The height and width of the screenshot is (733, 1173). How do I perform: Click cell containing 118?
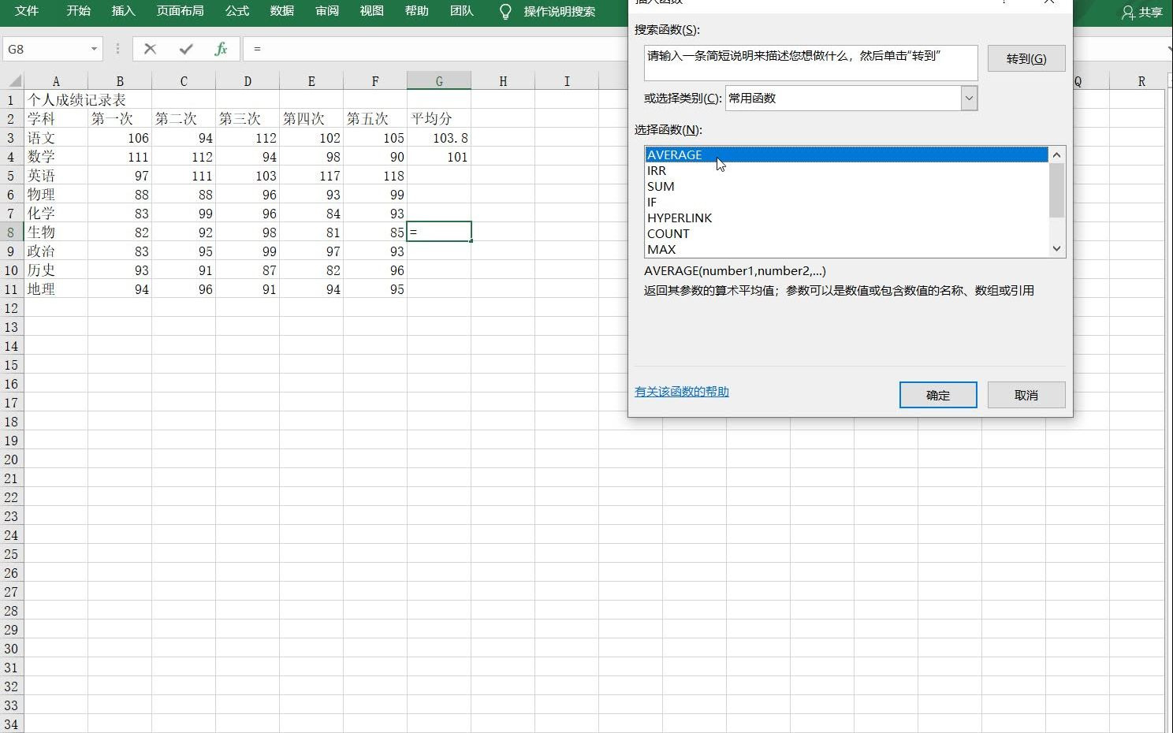click(375, 176)
